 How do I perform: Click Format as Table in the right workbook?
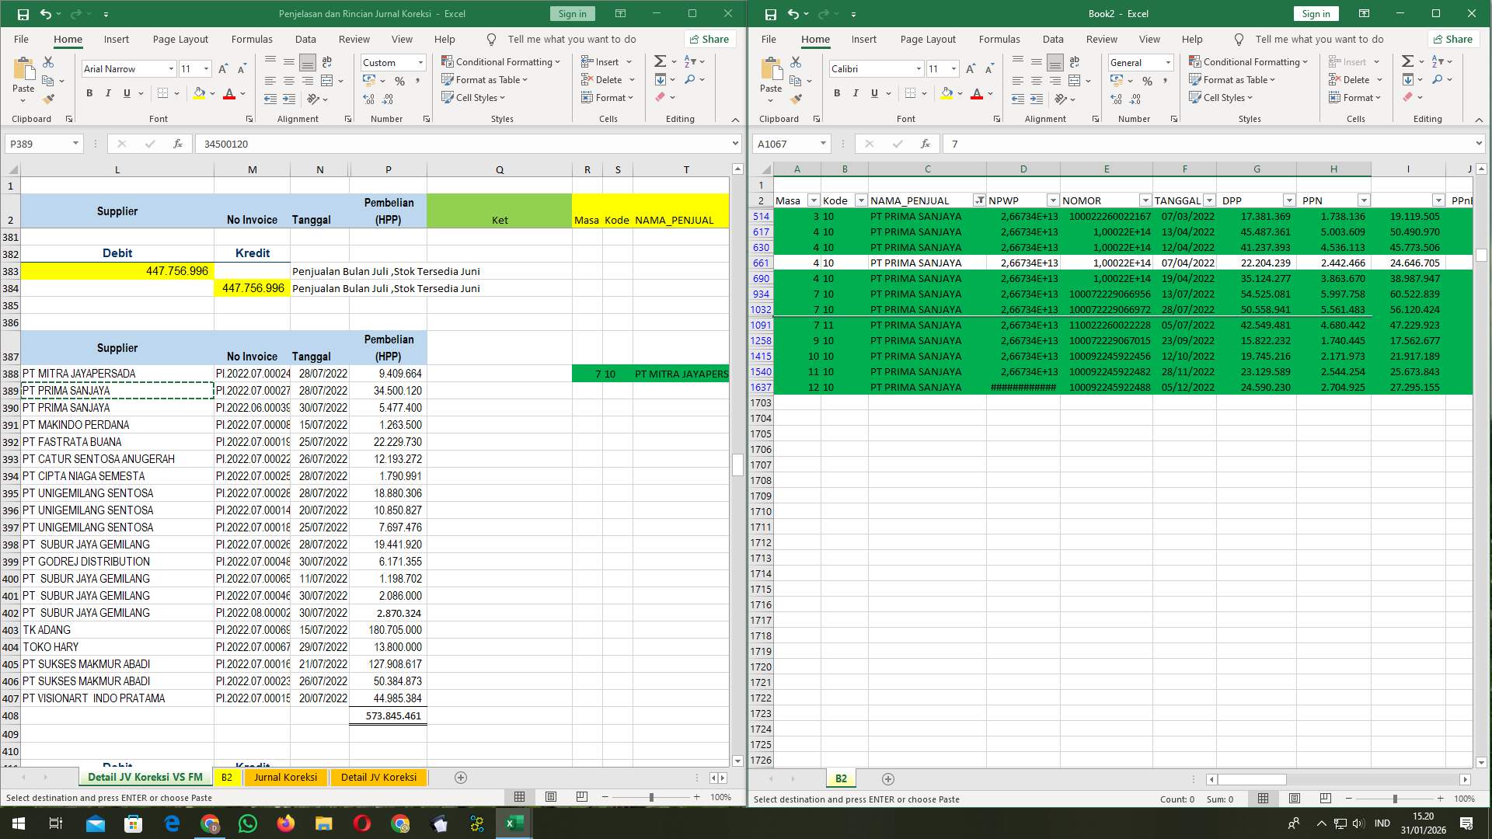point(1233,79)
